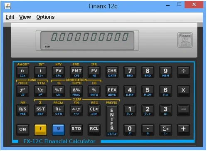Click the multiply X key
This screenshot has width=207, height=151.
click(183, 91)
